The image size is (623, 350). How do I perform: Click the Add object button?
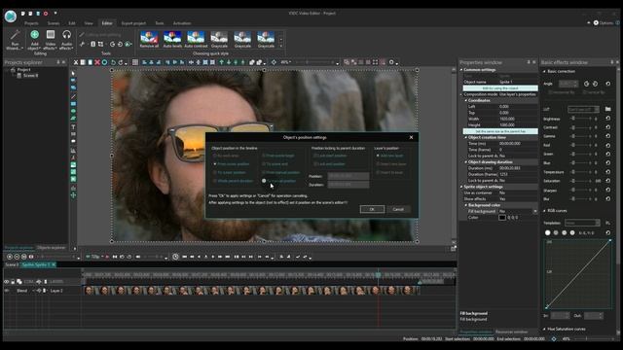click(35, 40)
